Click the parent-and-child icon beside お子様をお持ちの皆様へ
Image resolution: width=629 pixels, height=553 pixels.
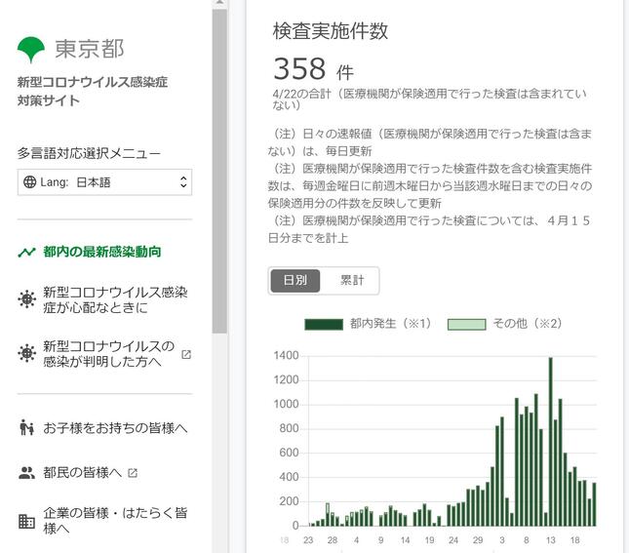(26, 428)
